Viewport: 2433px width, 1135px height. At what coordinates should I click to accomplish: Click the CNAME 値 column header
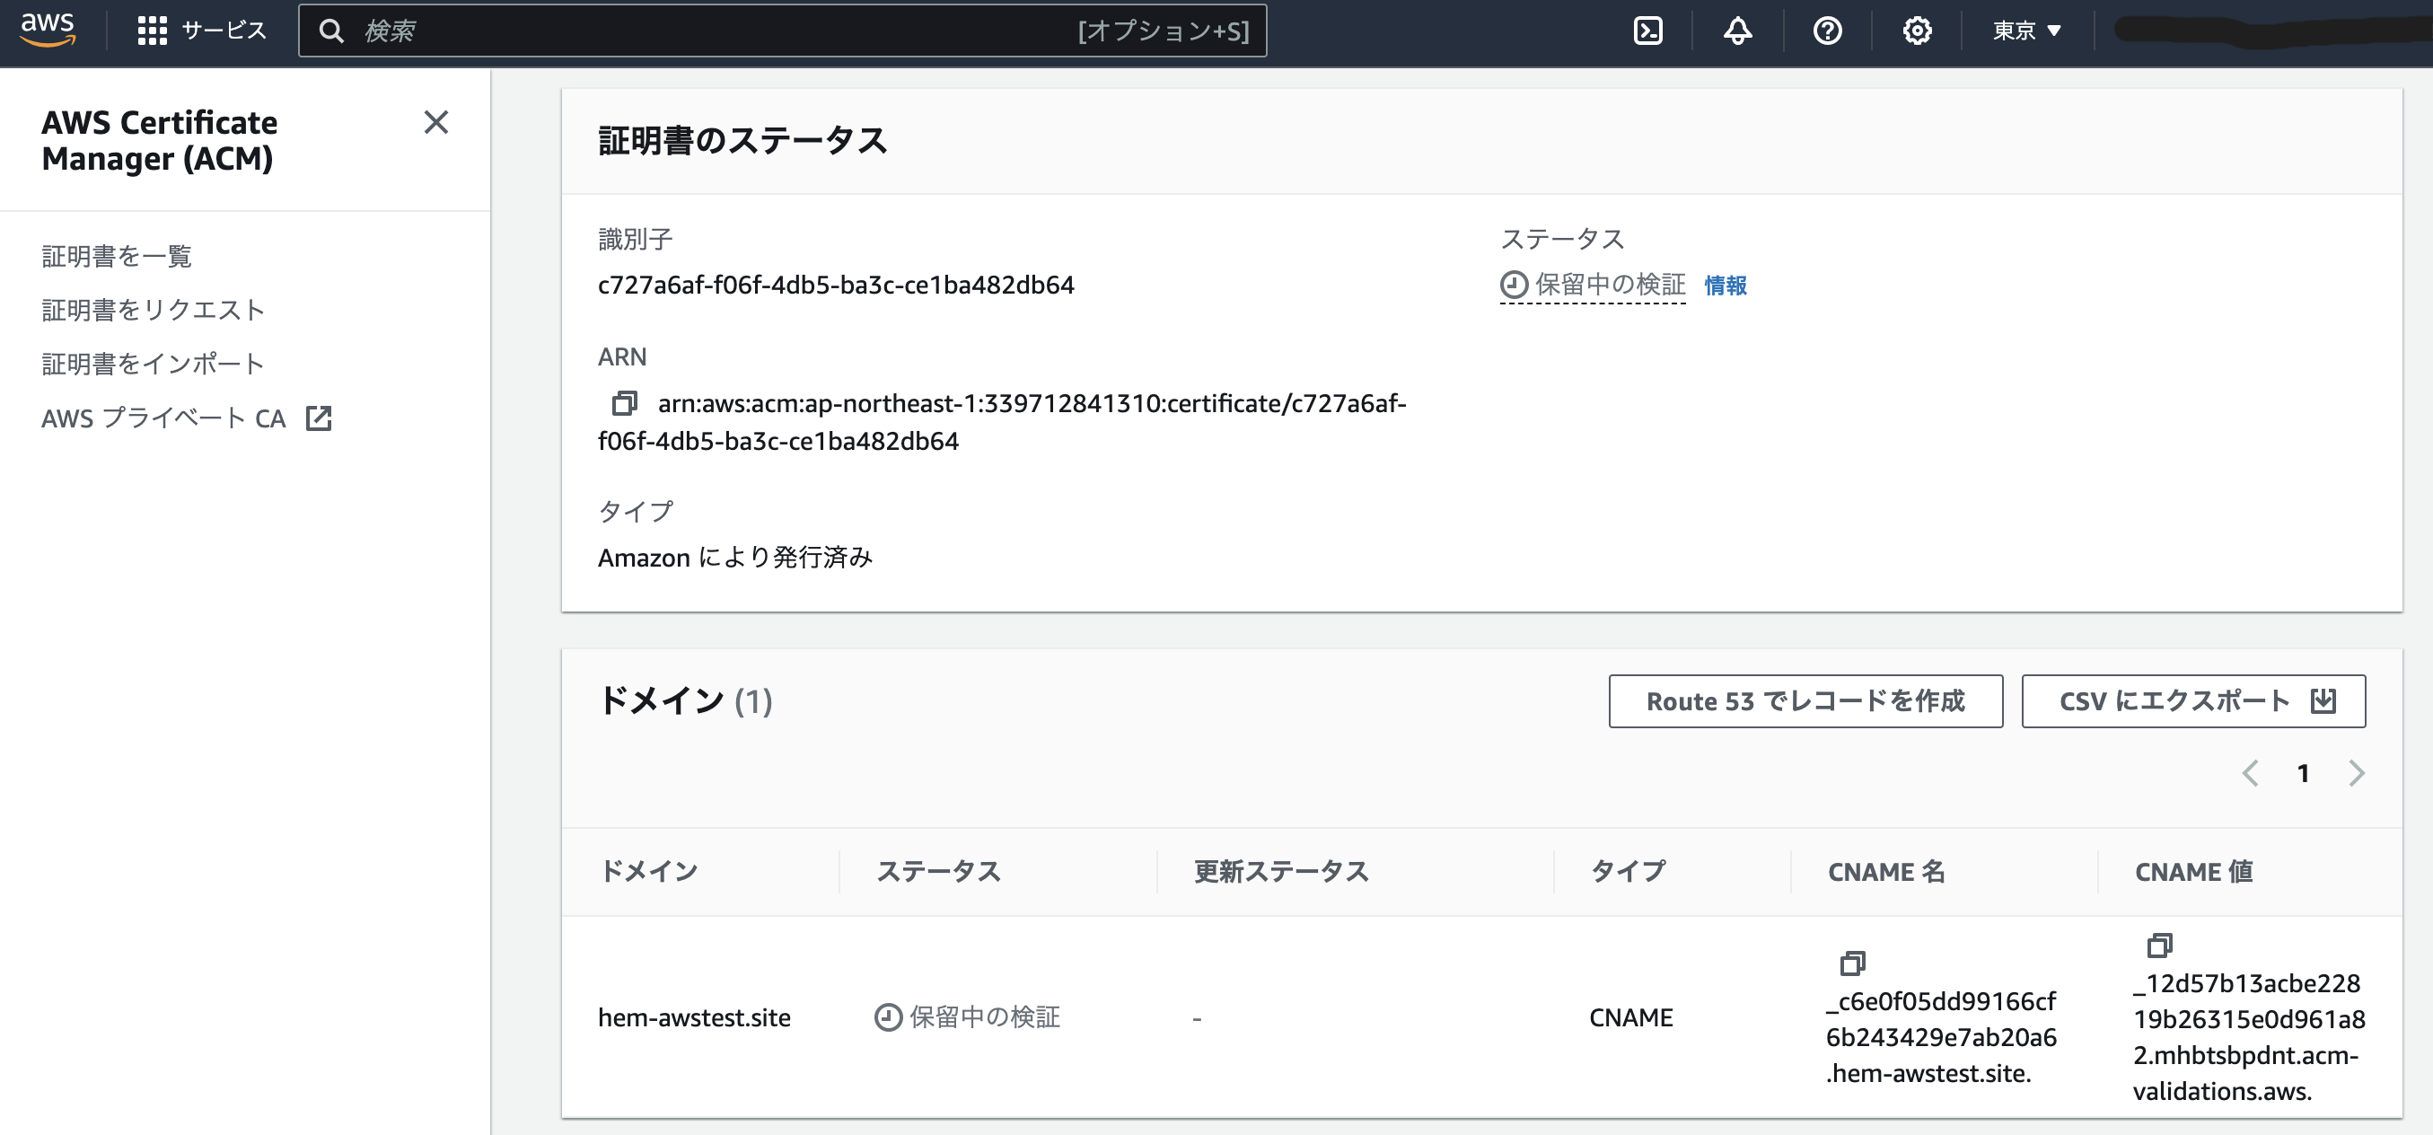coord(2194,871)
